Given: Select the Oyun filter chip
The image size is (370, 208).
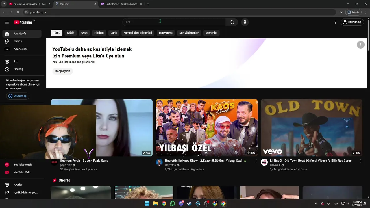Looking at the screenshot, I should click(x=84, y=33).
